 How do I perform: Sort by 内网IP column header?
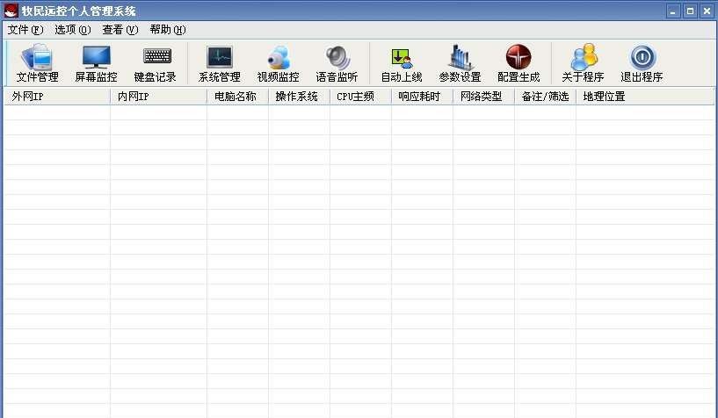tap(158, 97)
